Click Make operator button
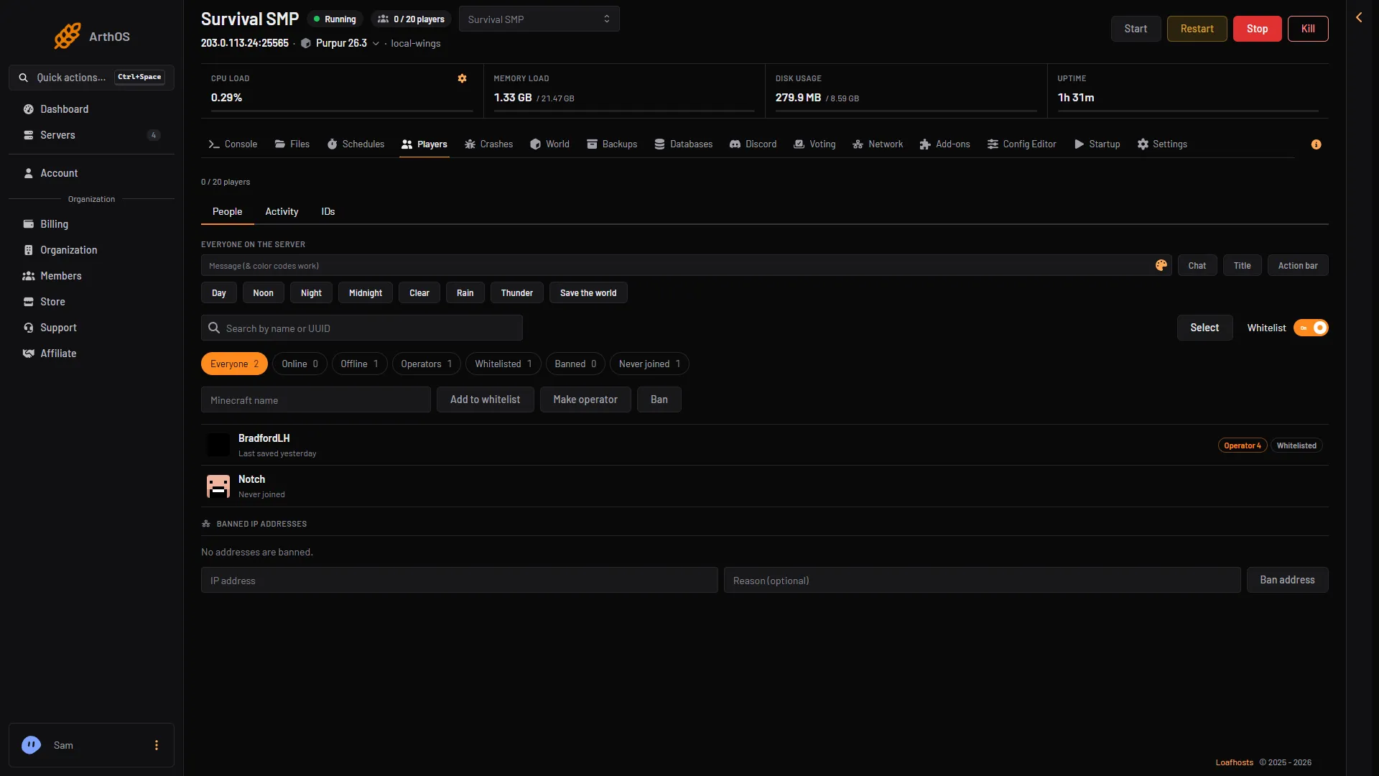The height and width of the screenshot is (776, 1379). pos(585,399)
